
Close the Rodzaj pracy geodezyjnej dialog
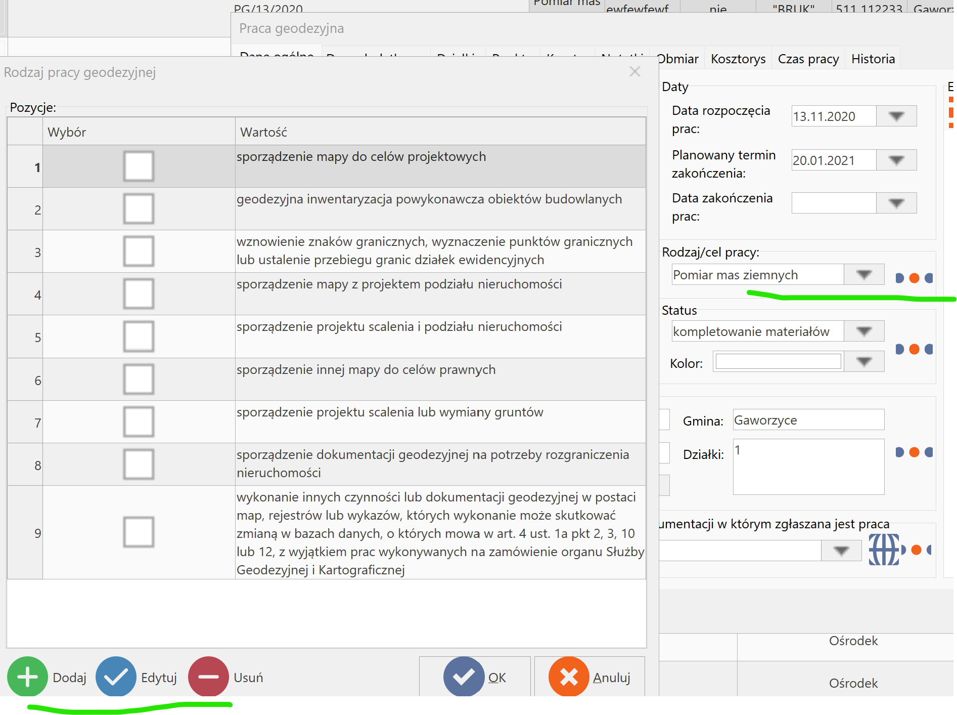(635, 72)
